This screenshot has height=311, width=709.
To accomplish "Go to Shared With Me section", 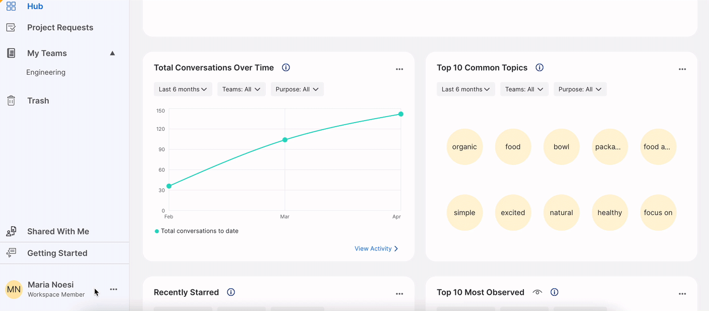I will tap(58, 231).
